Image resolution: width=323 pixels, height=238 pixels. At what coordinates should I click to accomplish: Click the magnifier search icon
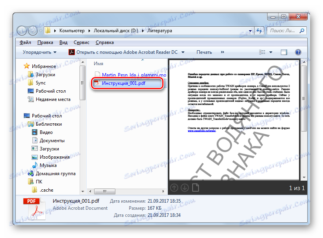point(302,31)
